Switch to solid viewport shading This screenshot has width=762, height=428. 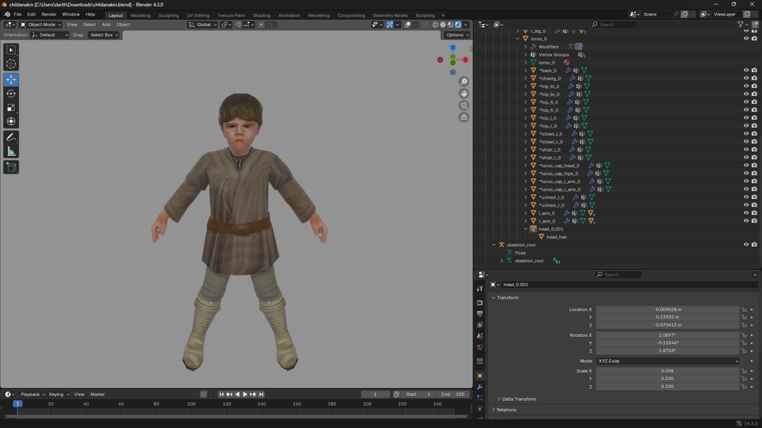point(442,25)
